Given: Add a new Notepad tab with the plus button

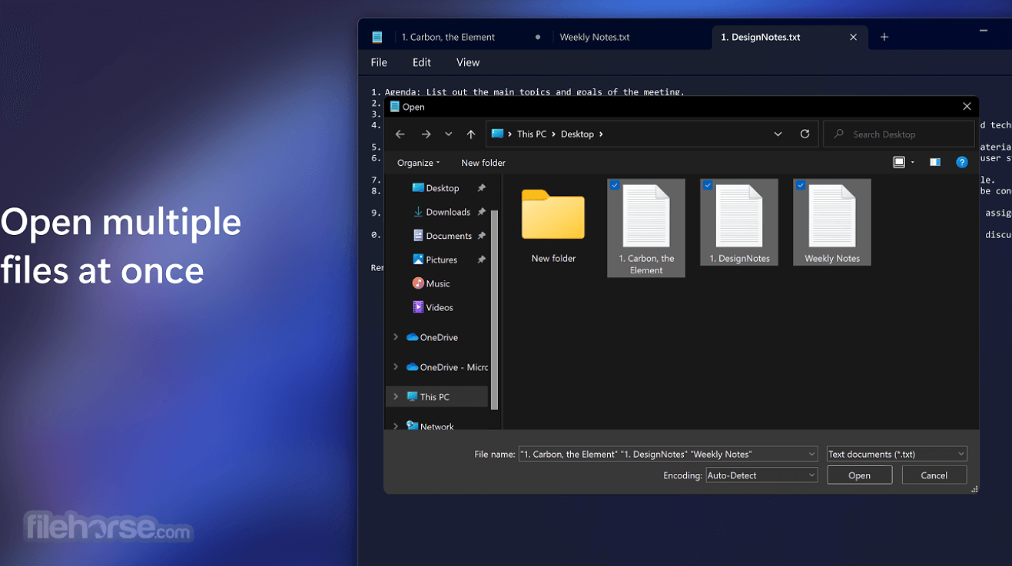Looking at the screenshot, I should [x=884, y=37].
